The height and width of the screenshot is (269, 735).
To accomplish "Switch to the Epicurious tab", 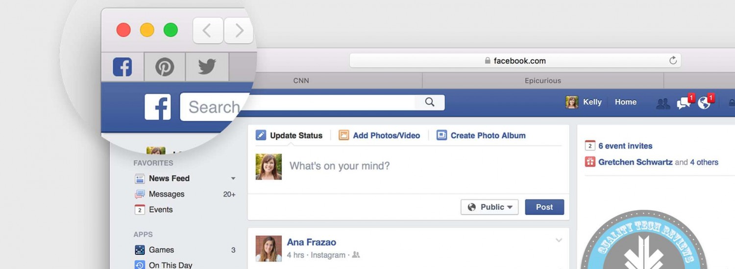I will pyautogui.click(x=542, y=81).
